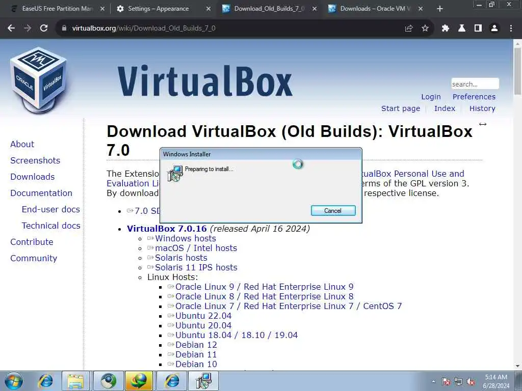The image size is (522, 391).
Task: Download the Windows hosts build
Action: [x=186, y=238]
